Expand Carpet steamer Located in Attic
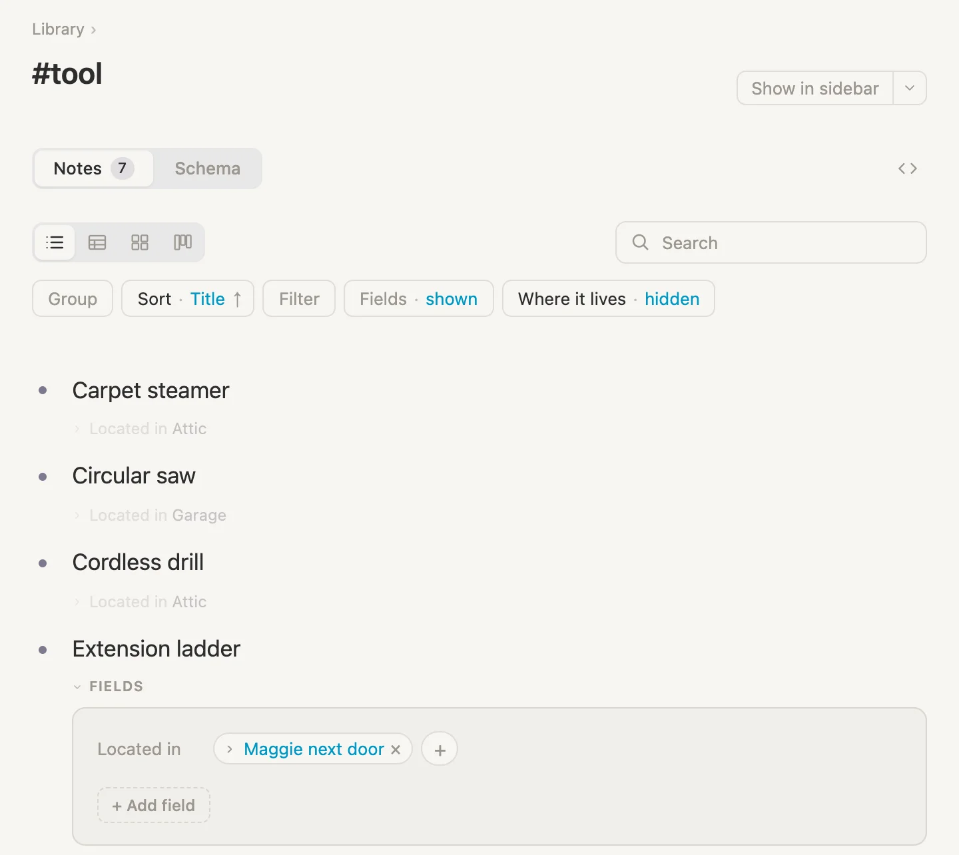 (x=77, y=429)
